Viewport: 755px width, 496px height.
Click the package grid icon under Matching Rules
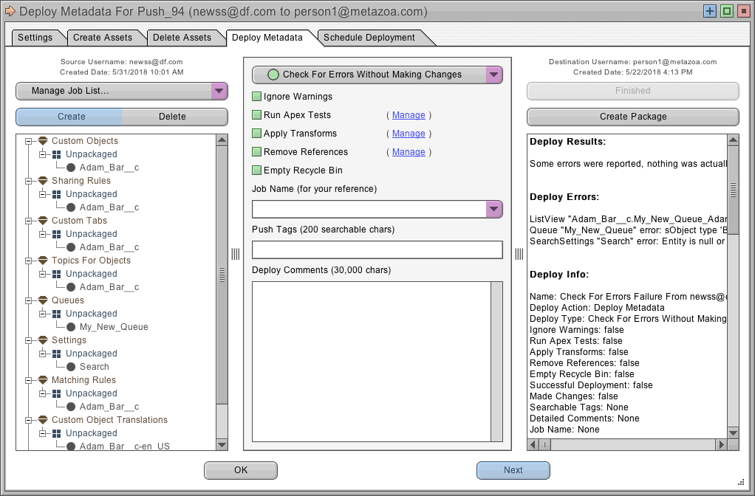[x=56, y=394]
